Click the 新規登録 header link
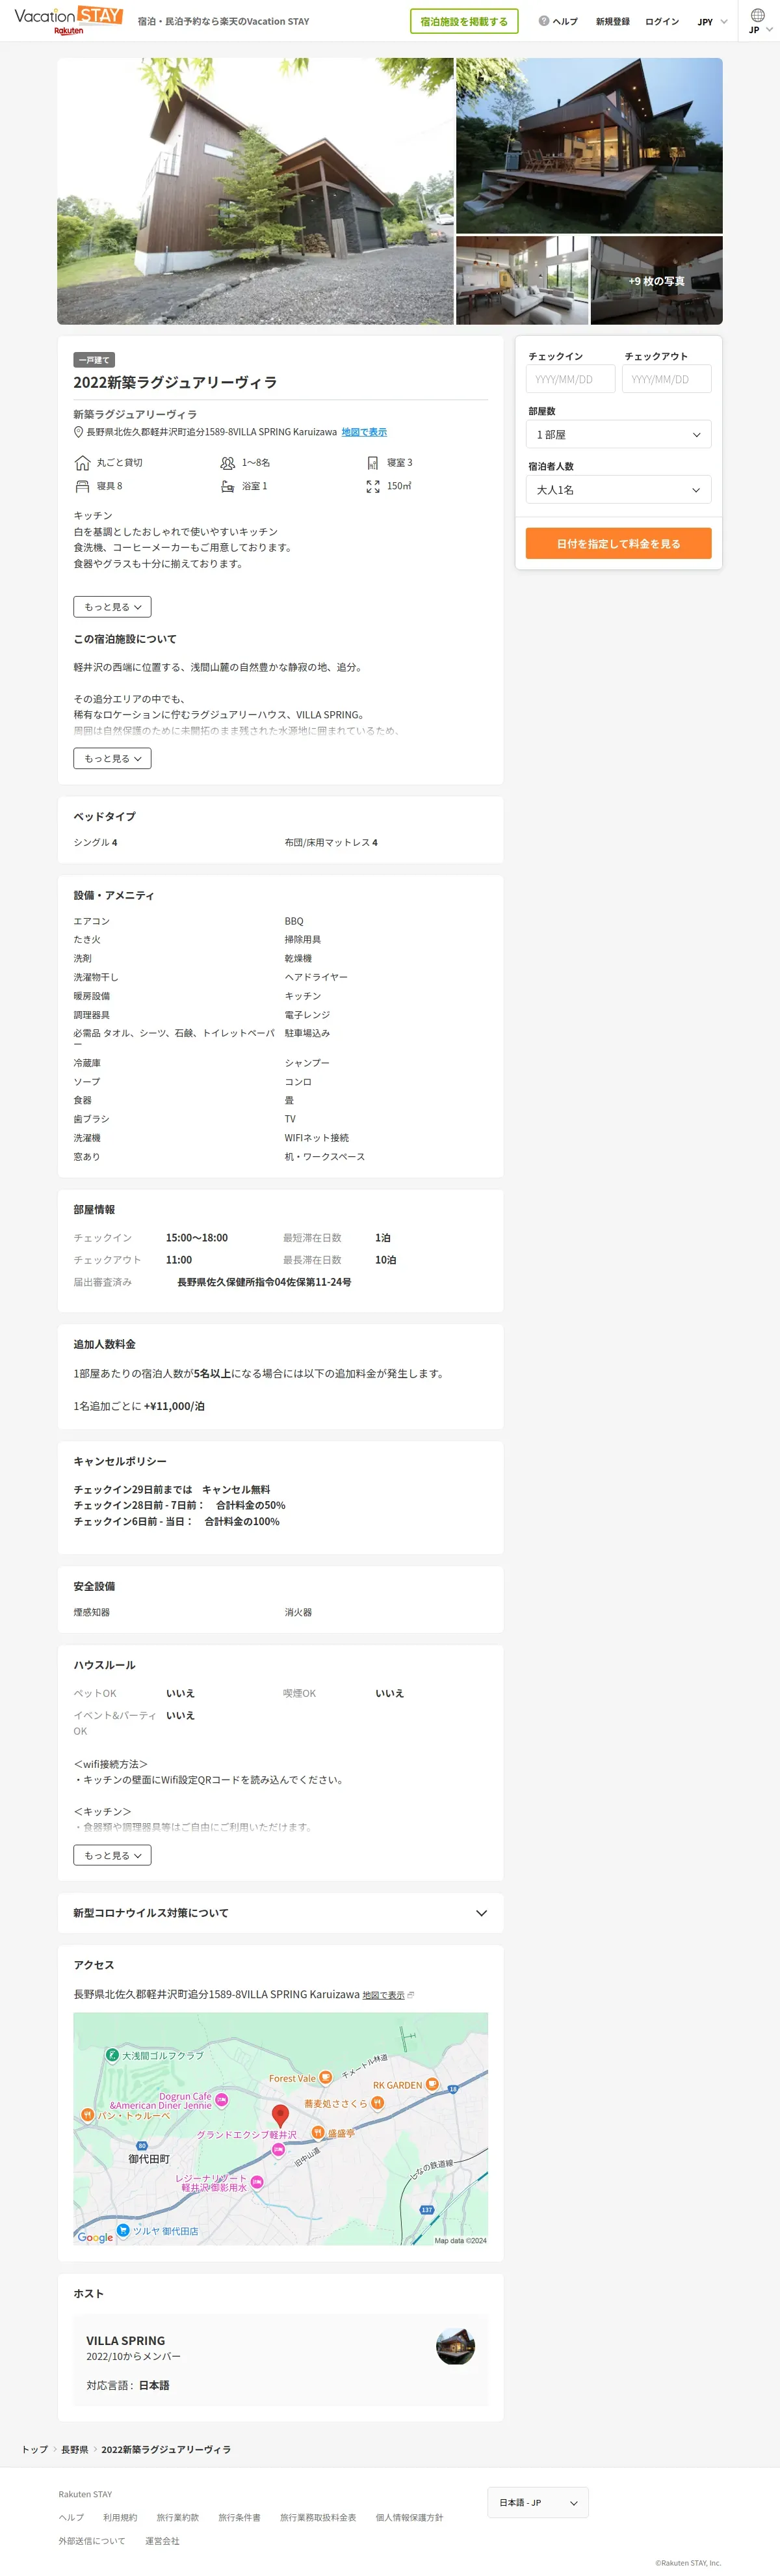 (x=612, y=21)
